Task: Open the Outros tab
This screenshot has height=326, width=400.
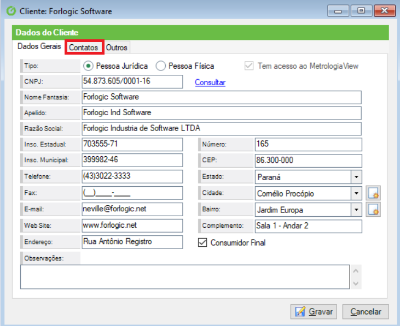Action: coord(117,48)
